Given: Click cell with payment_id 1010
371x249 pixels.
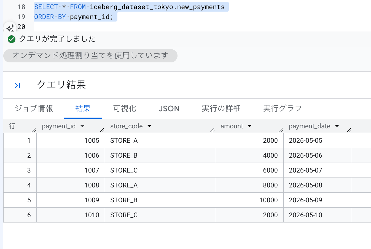Looking at the screenshot, I should click(71, 215).
